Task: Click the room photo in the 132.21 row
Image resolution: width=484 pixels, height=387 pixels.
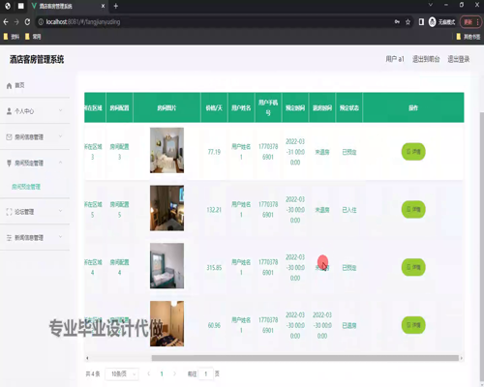Action: 166,208
